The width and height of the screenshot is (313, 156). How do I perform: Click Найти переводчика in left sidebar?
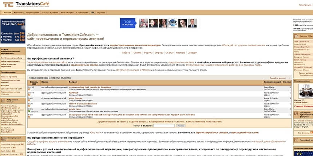coord(10,61)
